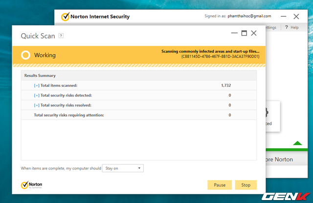
Task: Select the Total security risks requiring attention row
Action: [139, 115]
